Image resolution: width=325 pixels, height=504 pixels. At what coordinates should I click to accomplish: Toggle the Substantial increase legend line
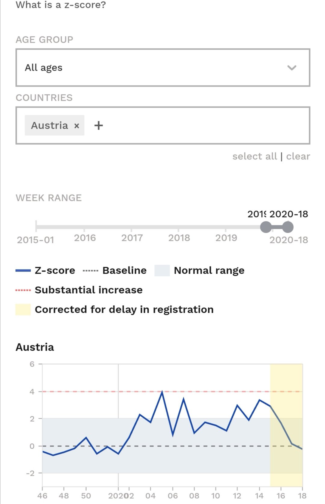click(x=23, y=290)
